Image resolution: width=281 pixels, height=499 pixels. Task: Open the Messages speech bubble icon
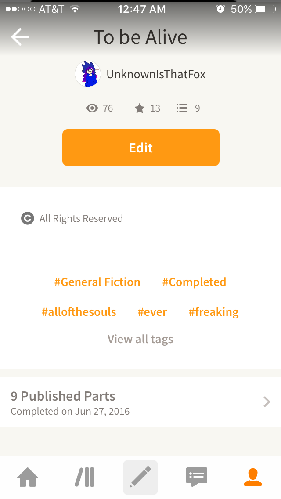click(x=197, y=477)
